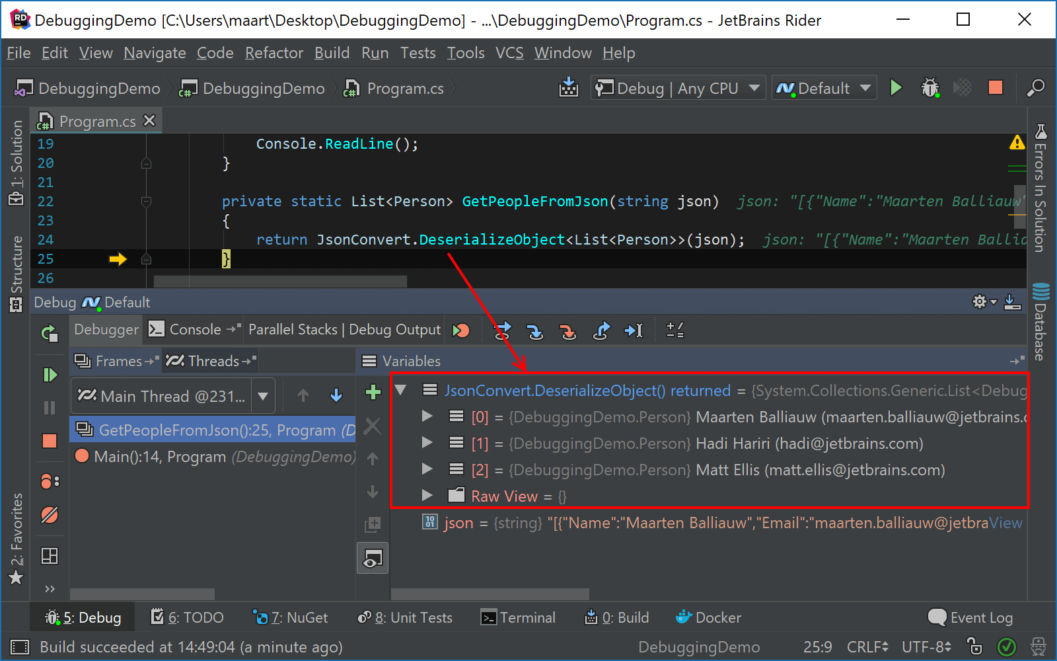Open Search Everywhere magnifier
The height and width of the screenshot is (661, 1057).
(1035, 87)
